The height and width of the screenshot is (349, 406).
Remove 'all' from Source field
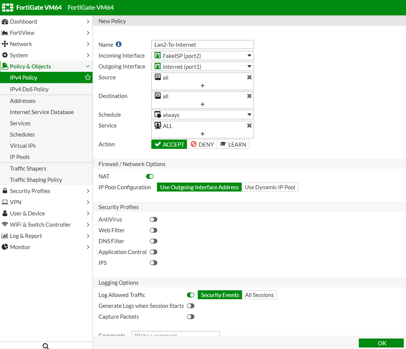[x=249, y=77]
